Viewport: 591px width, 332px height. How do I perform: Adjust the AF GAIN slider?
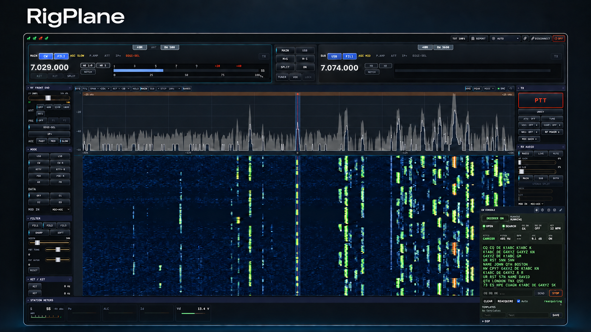click(x=537, y=162)
